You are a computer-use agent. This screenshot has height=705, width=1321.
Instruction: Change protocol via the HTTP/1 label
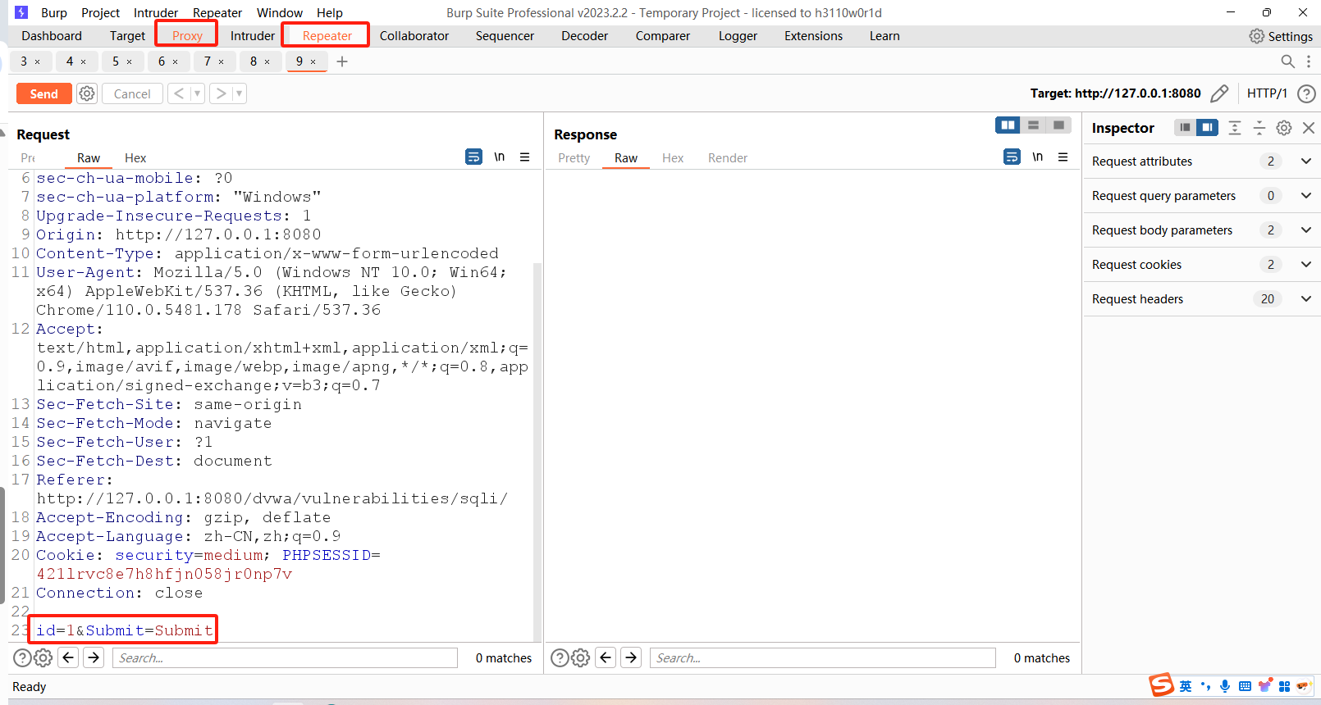click(1267, 93)
